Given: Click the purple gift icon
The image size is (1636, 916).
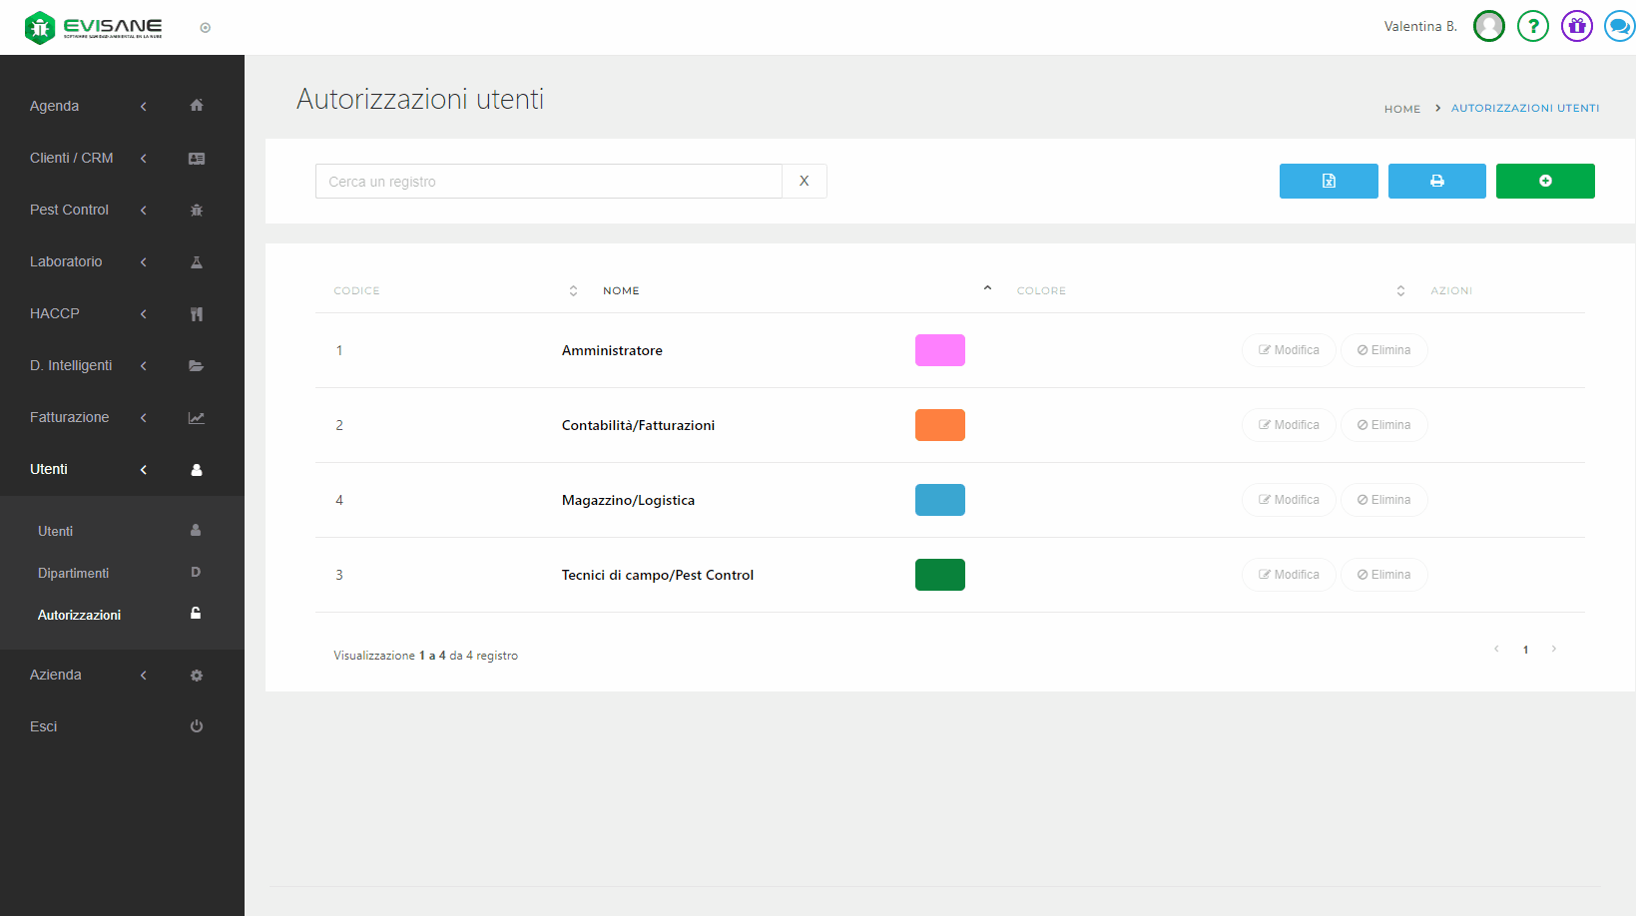Looking at the screenshot, I should (x=1576, y=26).
